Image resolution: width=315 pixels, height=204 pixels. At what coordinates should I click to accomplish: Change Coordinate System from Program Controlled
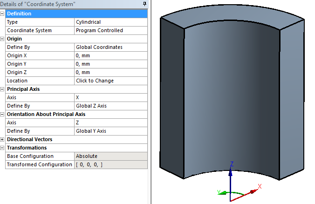click(111, 31)
